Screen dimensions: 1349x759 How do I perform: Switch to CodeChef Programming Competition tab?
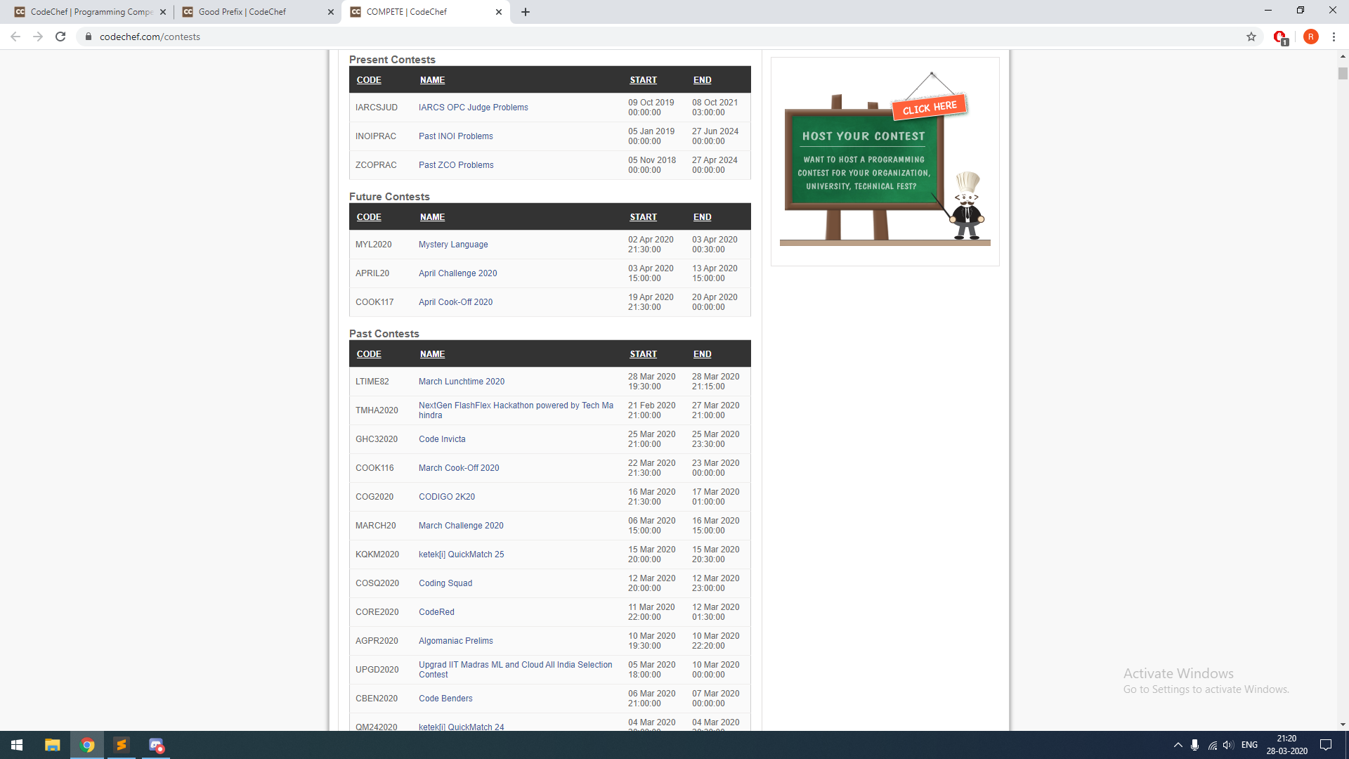pos(91,12)
